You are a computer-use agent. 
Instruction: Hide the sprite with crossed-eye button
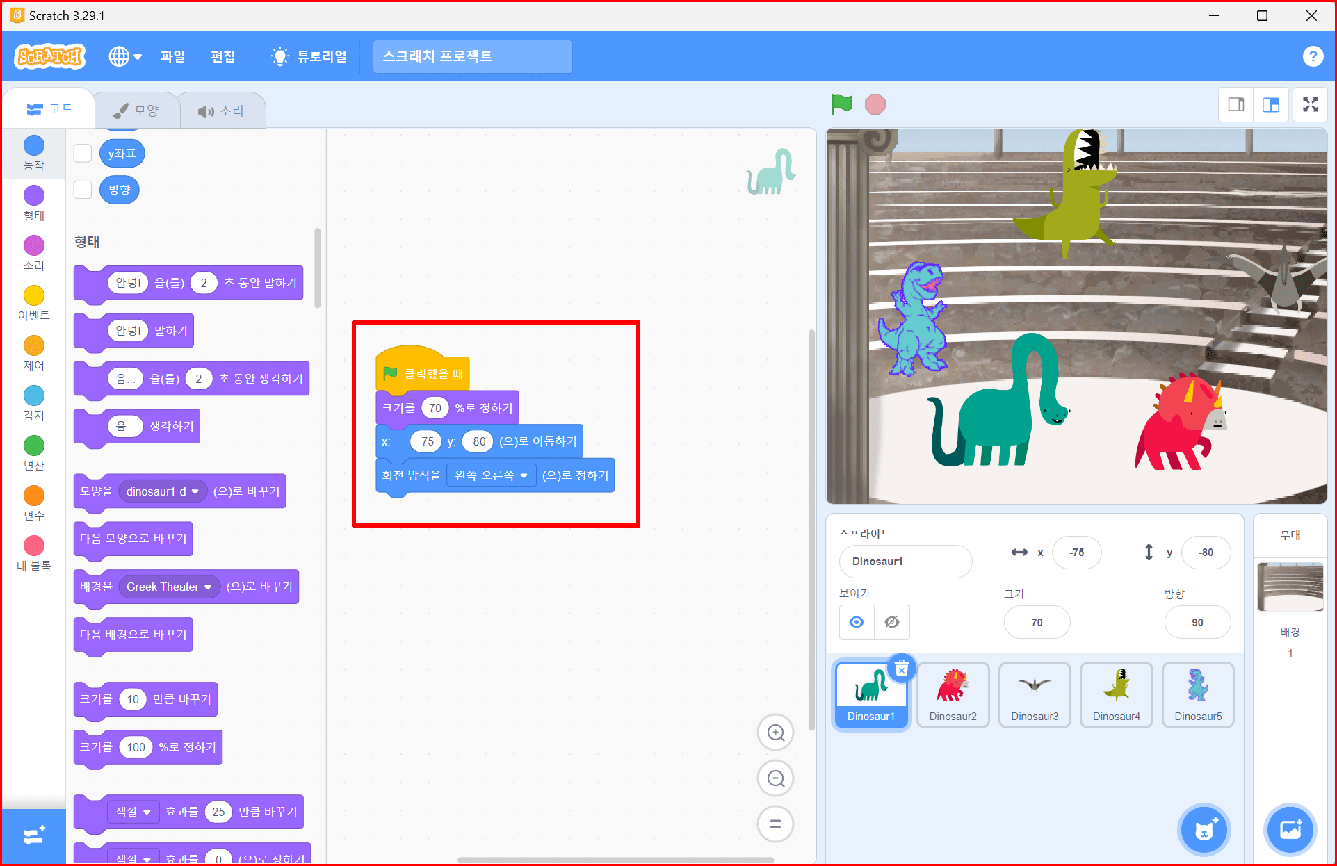pos(892,622)
